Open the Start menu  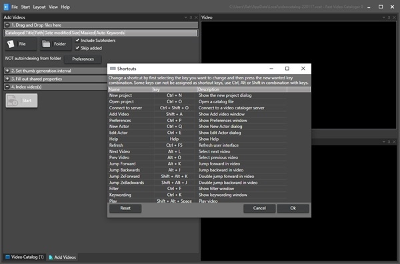25,7
